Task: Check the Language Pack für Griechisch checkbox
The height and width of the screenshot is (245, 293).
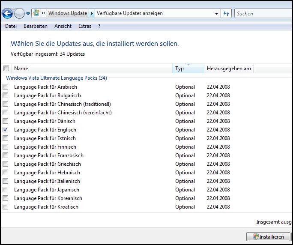Action: [x=6, y=164]
